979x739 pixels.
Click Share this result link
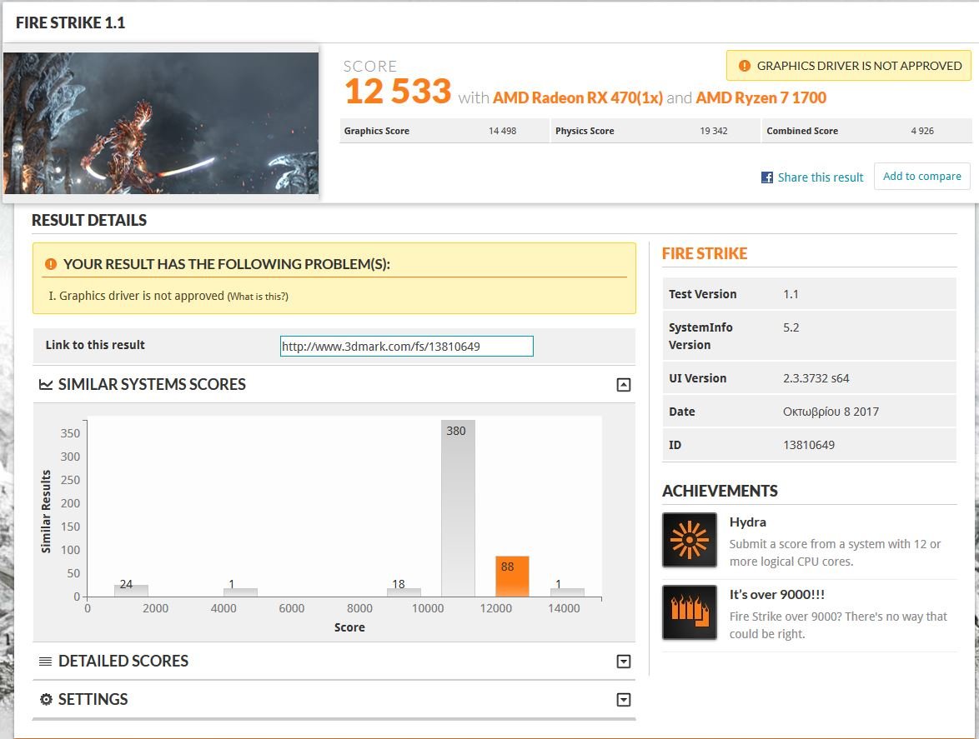(x=820, y=177)
